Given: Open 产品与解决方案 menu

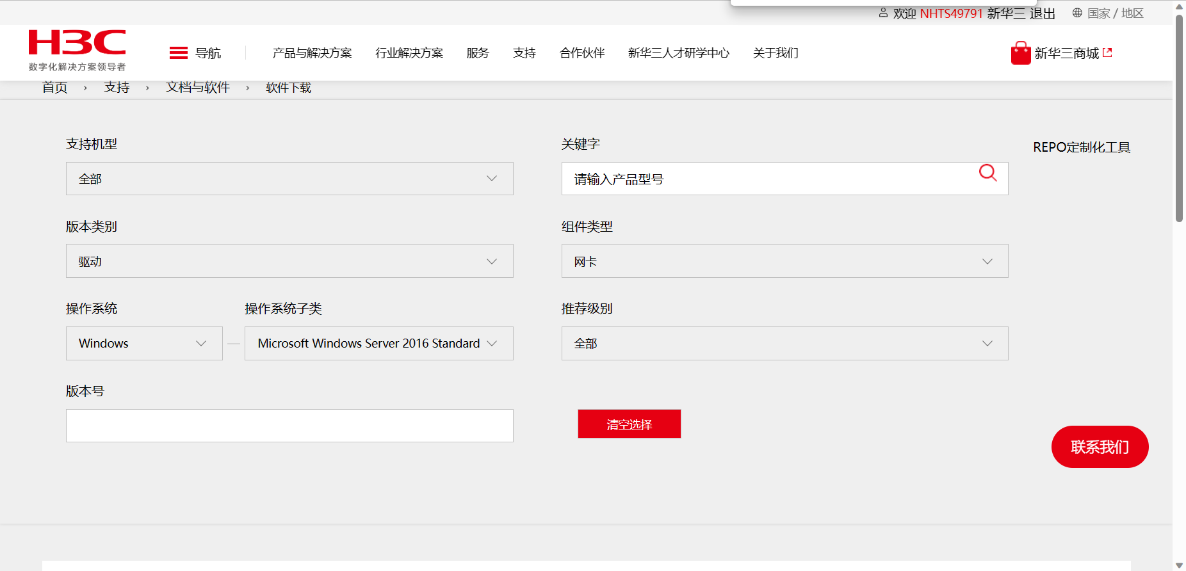Looking at the screenshot, I should pyautogui.click(x=312, y=53).
